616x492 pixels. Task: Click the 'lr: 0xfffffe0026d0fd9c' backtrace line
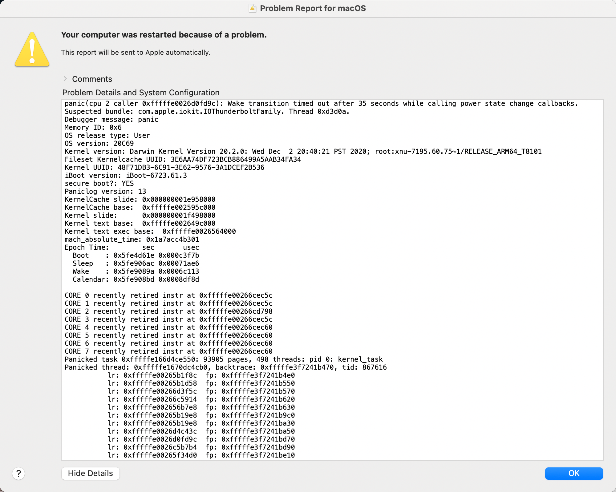coord(201,439)
